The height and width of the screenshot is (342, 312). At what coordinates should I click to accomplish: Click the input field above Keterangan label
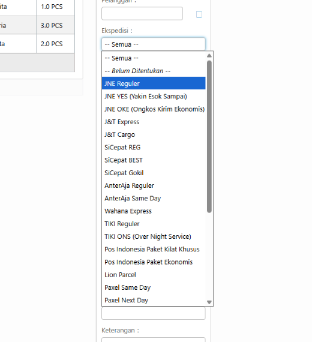click(x=154, y=313)
